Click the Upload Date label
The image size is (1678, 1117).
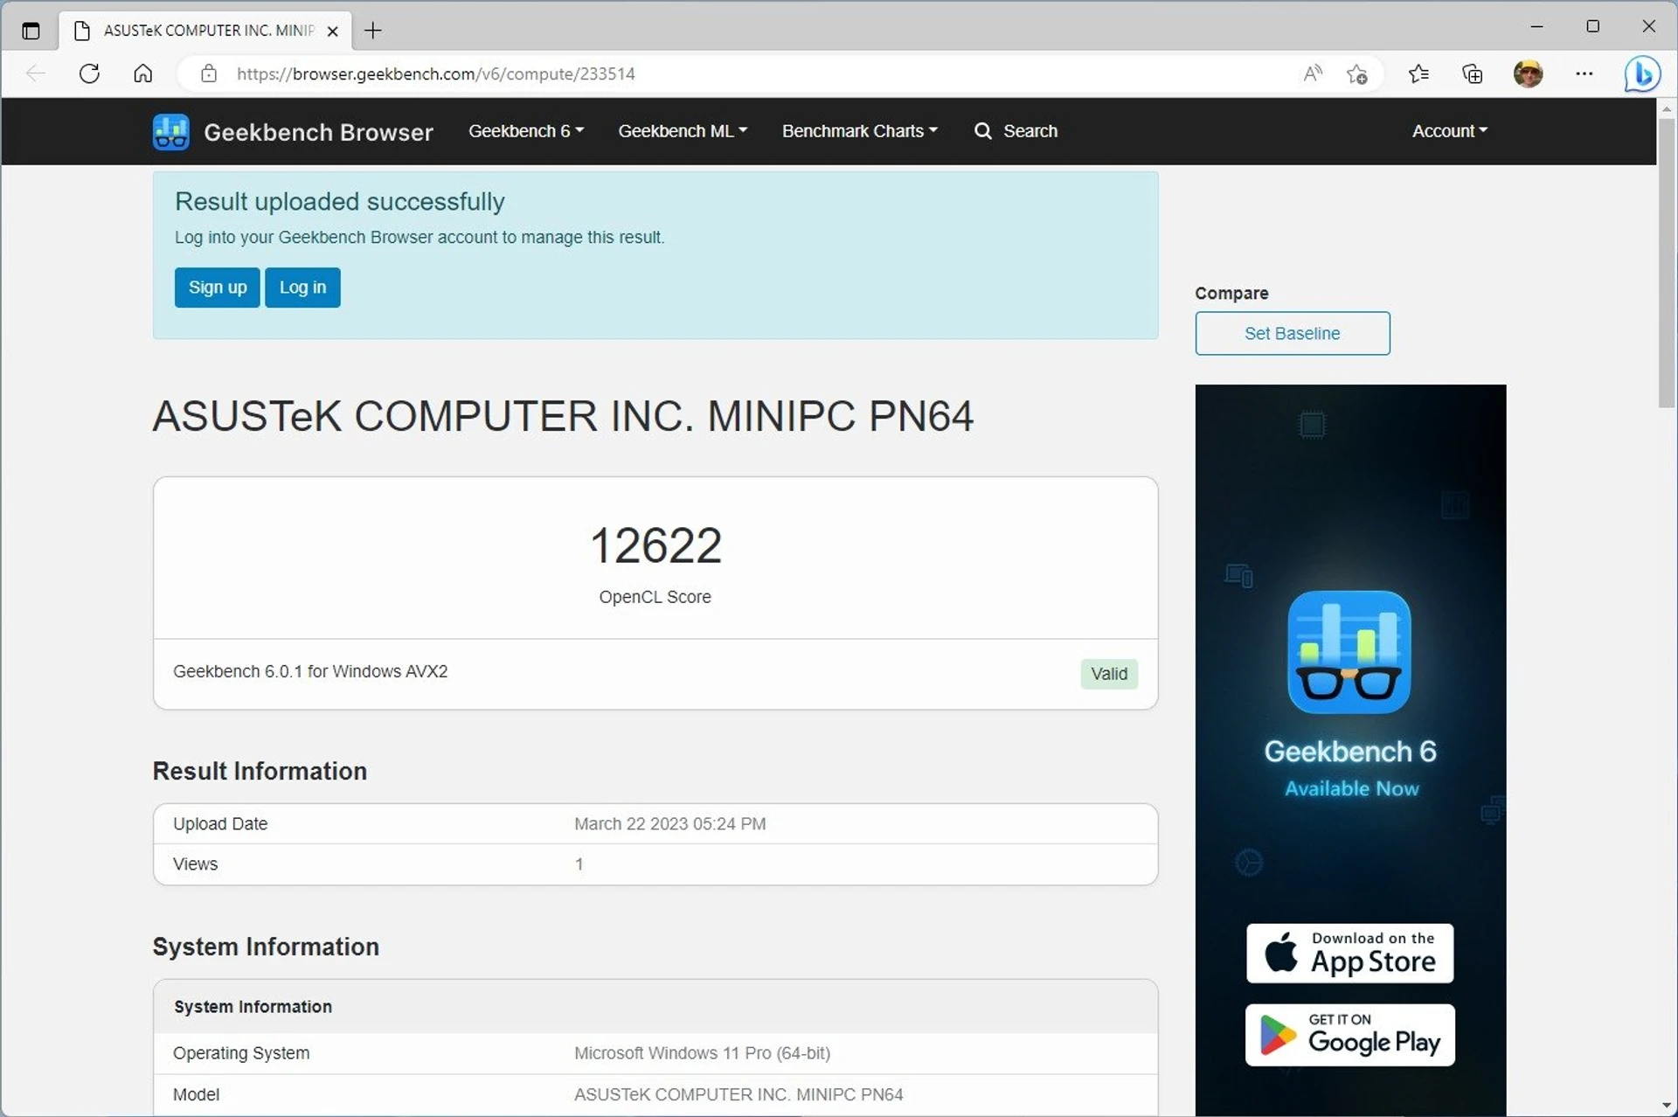(220, 824)
